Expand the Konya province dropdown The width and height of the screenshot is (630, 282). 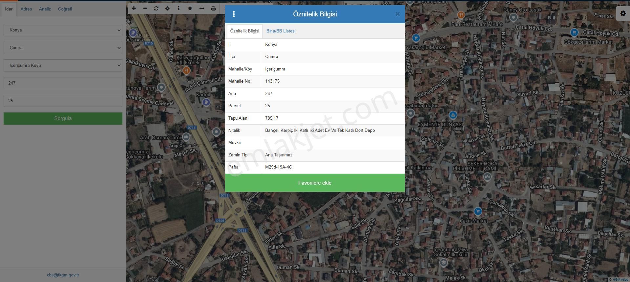[x=63, y=30]
